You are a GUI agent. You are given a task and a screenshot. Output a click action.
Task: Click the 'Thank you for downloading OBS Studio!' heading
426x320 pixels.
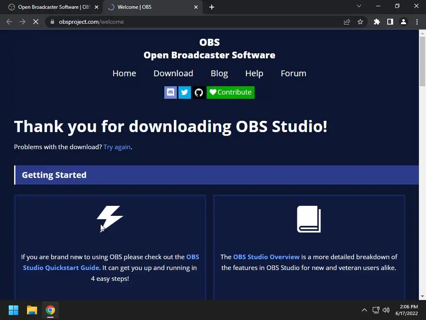point(171,127)
